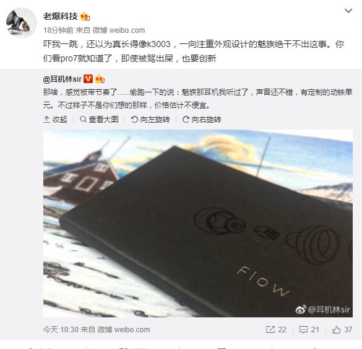Open the 老爆科技 username link

point(60,16)
